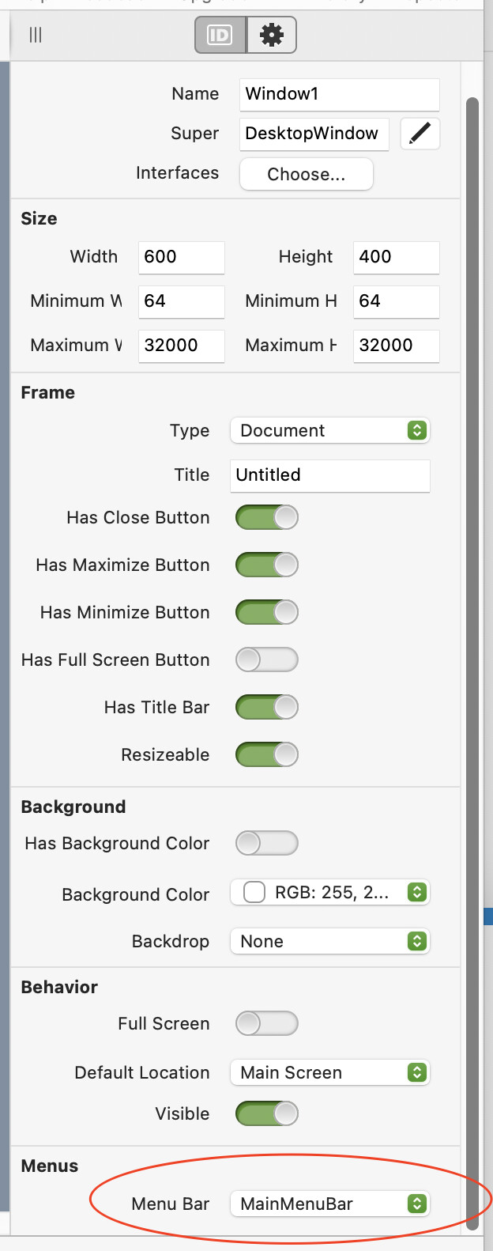Open the Menu Bar dropdown

[330, 1204]
